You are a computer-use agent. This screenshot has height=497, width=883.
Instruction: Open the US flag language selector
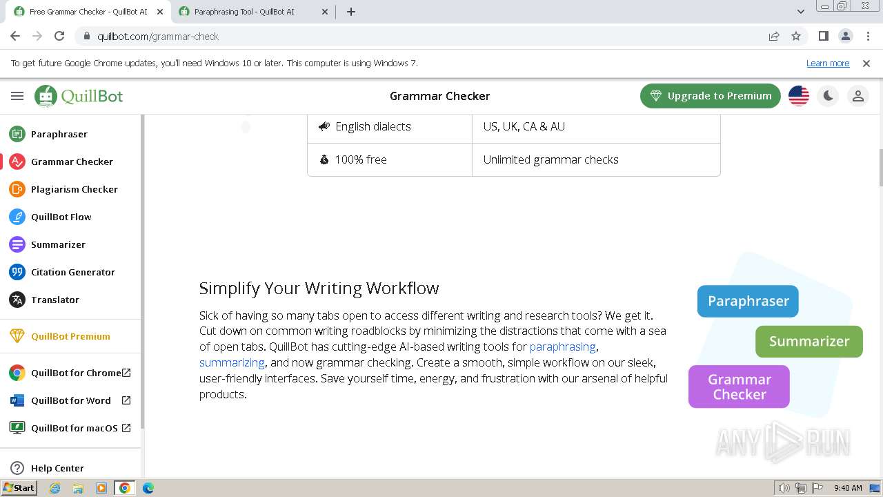point(799,96)
